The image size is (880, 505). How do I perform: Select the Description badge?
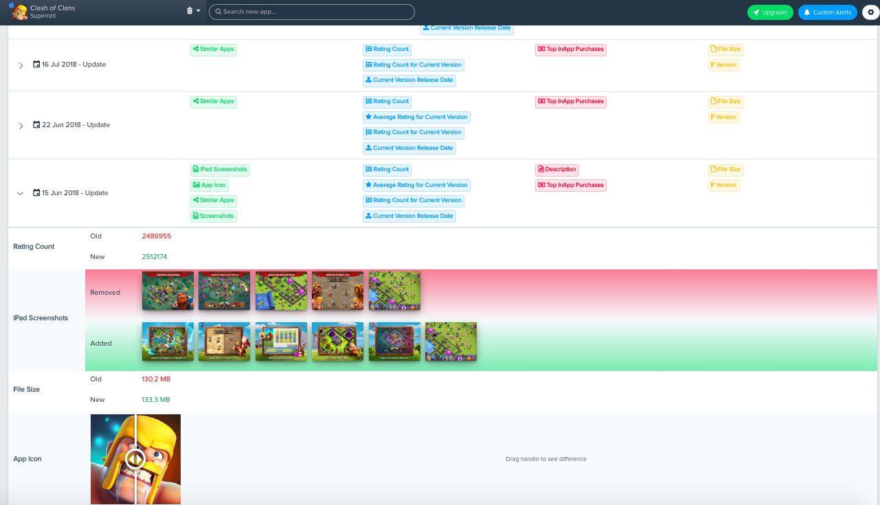point(557,169)
